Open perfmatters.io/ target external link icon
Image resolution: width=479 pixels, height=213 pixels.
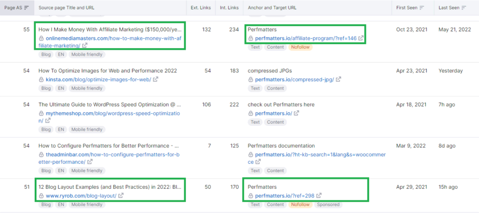296,113
